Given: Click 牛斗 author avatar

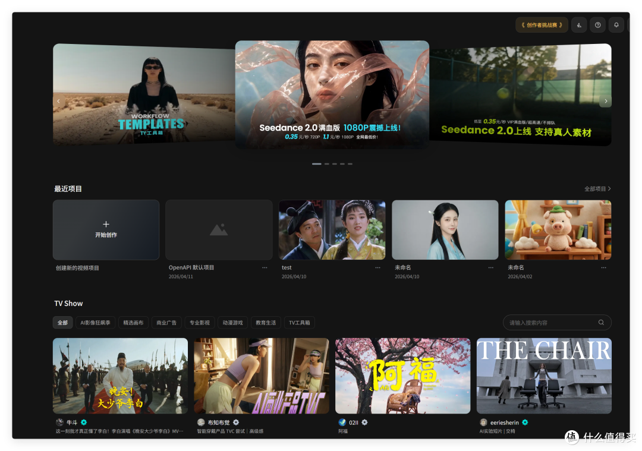Looking at the screenshot, I should 60,422.
